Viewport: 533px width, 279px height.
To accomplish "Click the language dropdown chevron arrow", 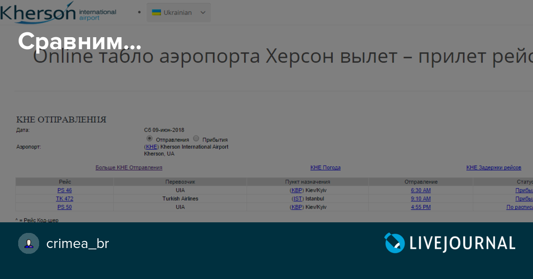I will pyautogui.click(x=203, y=12).
